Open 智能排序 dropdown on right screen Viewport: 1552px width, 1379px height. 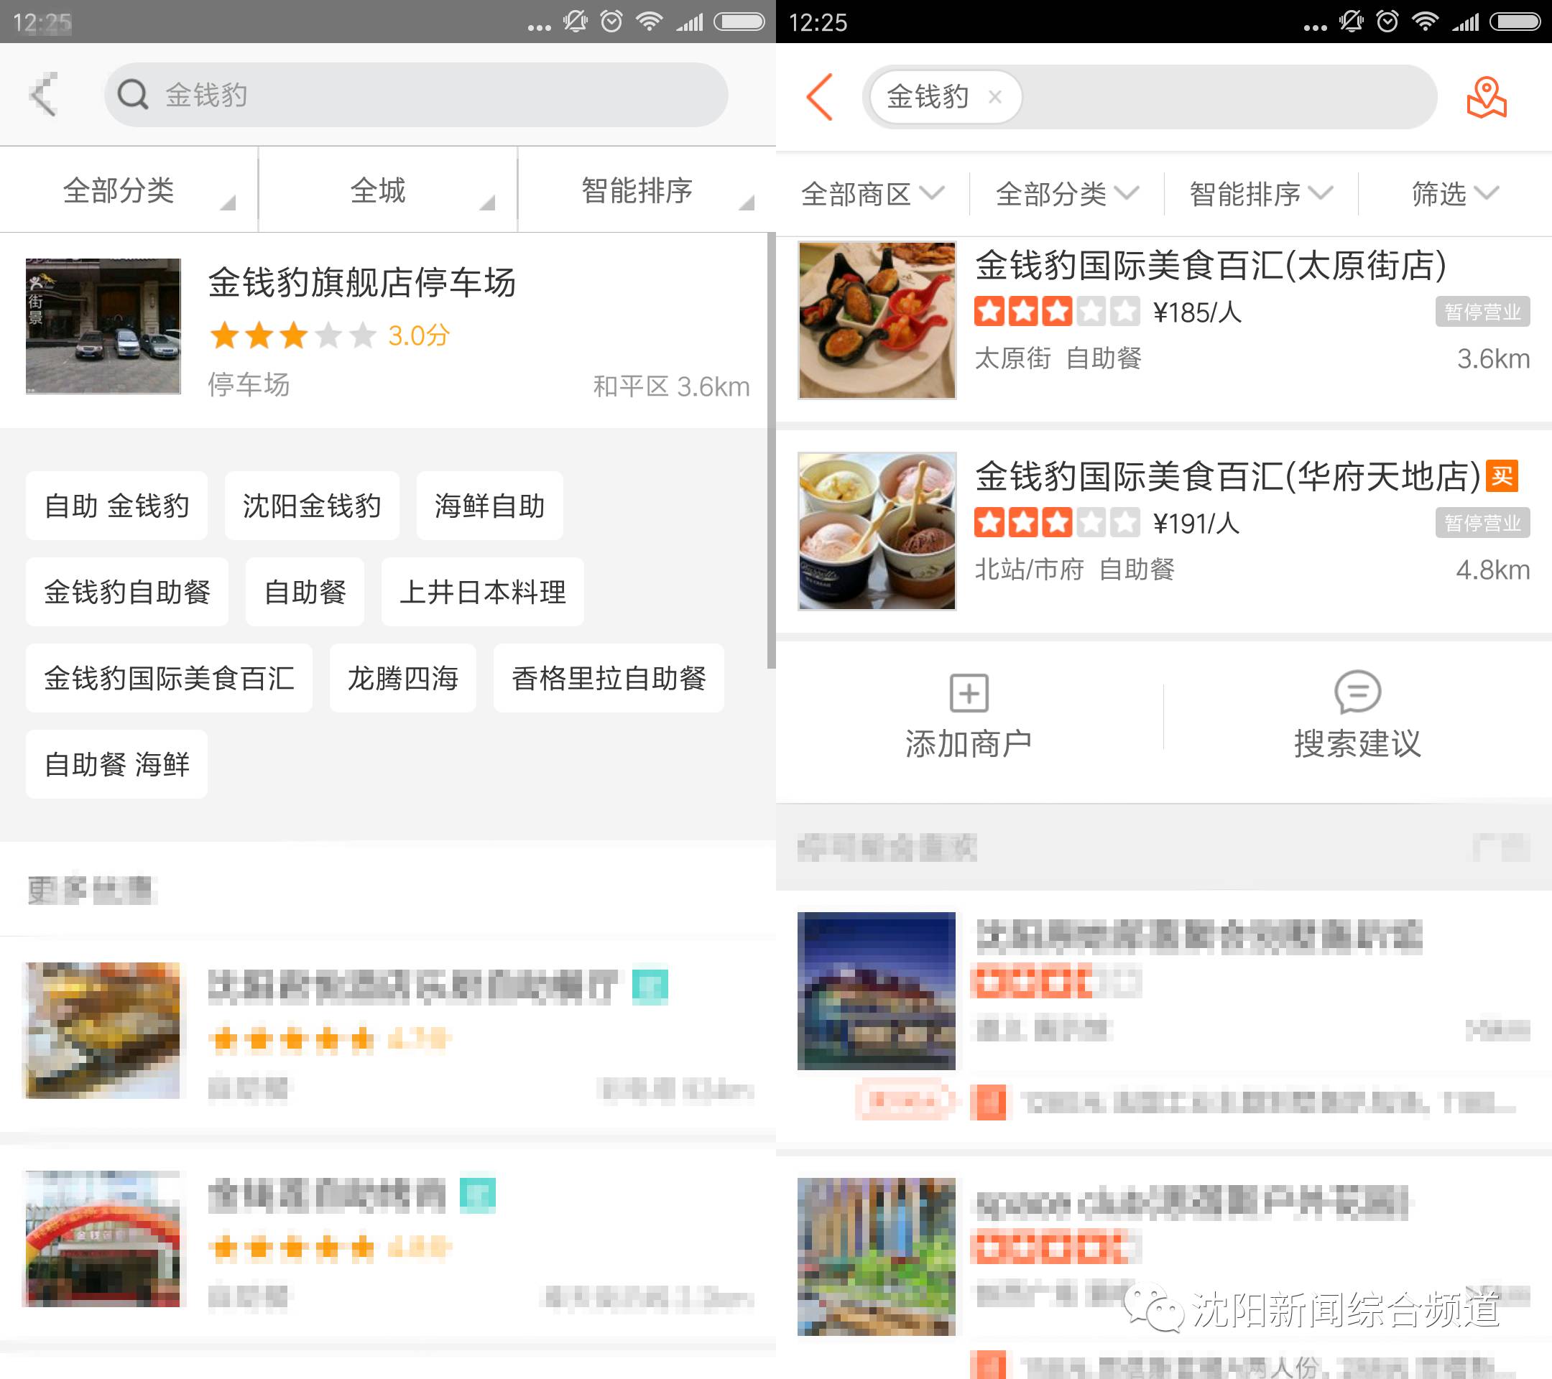[1260, 195]
